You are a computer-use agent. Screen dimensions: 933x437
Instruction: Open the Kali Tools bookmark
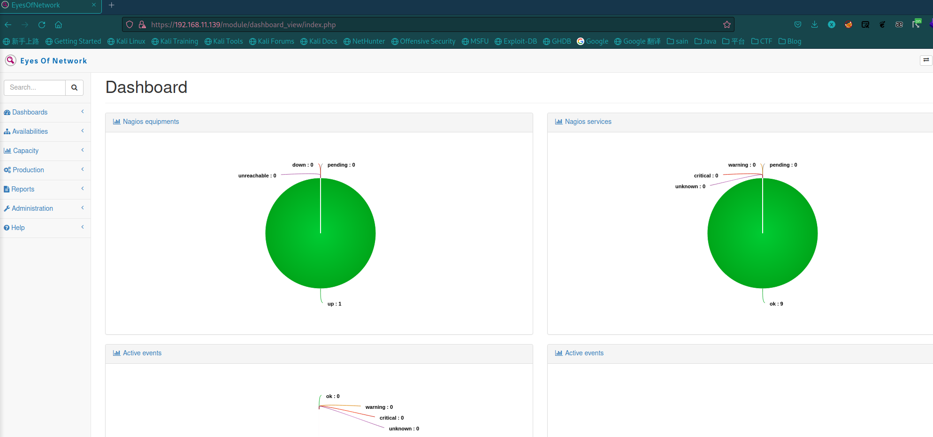tap(224, 41)
